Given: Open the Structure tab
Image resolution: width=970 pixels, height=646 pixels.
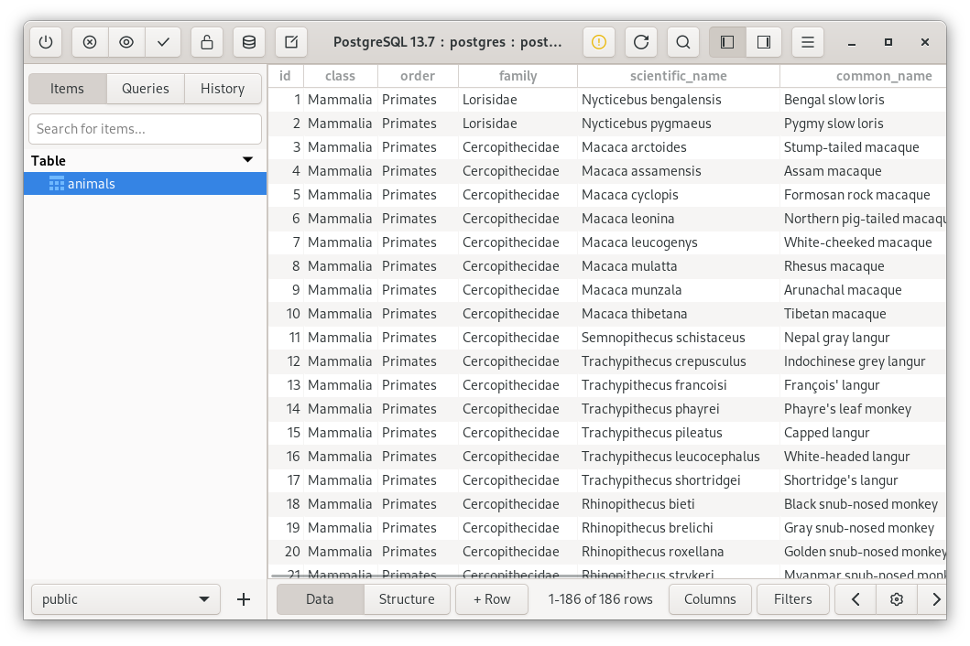Looking at the screenshot, I should point(407,599).
